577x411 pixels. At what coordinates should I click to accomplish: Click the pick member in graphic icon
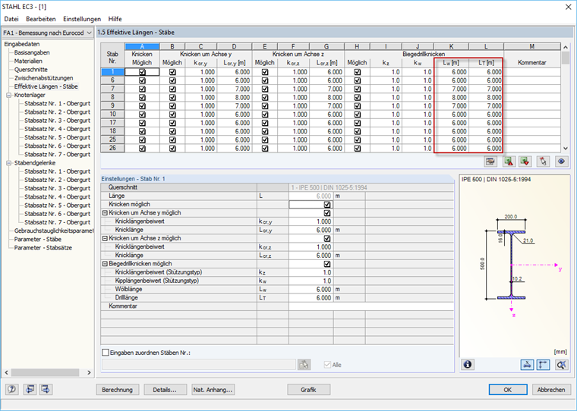coord(543,162)
